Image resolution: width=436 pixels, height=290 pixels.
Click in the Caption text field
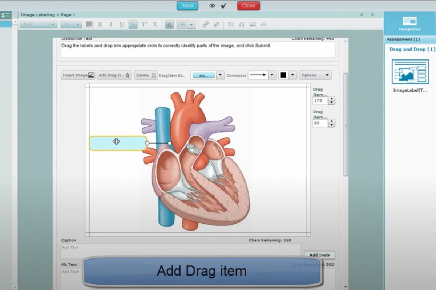181,250
